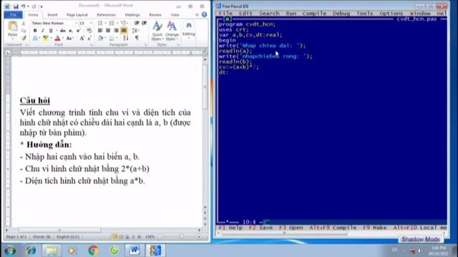Toggle Subscript formatting in Word
Screen dimensions: 458x257
71,31
